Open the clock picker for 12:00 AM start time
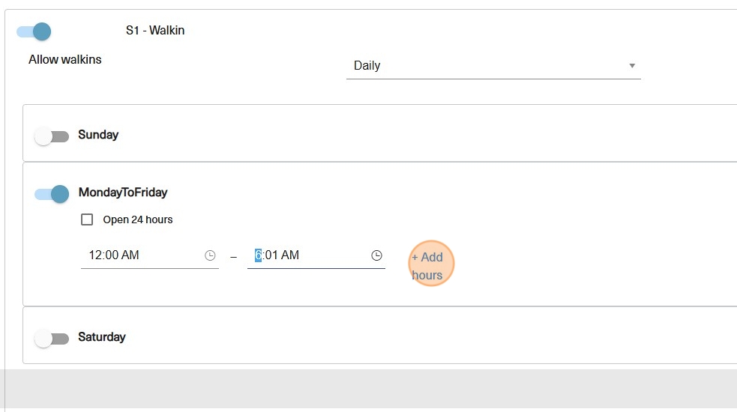 [x=210, y=255]
